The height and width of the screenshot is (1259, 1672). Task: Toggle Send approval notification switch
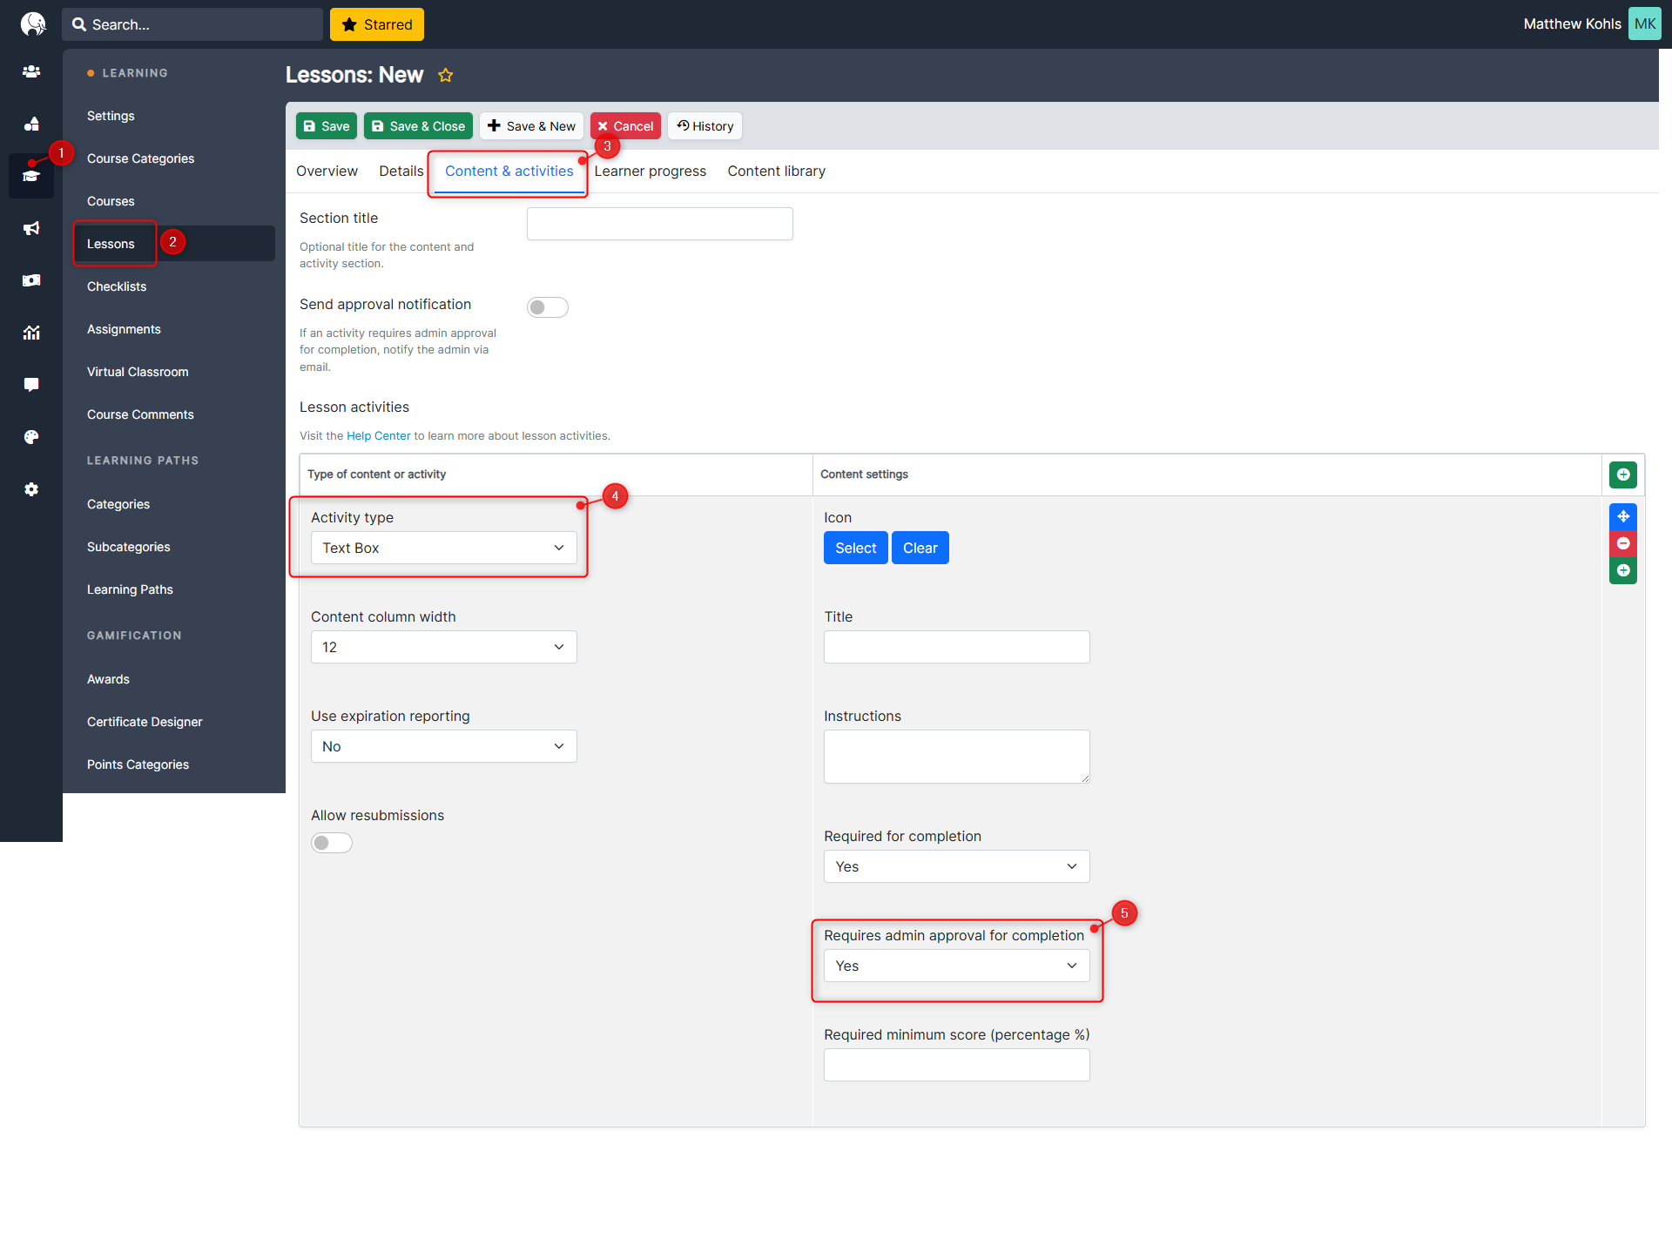click(x=547, y=307)
